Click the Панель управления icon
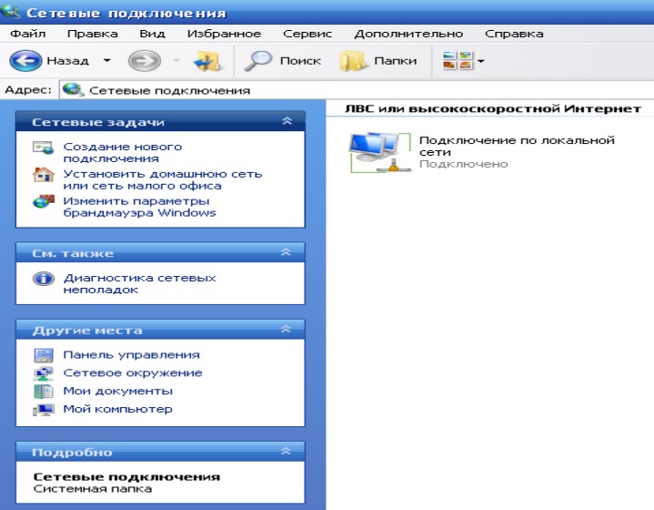This screenshot has width=654, height=510. 44,355
